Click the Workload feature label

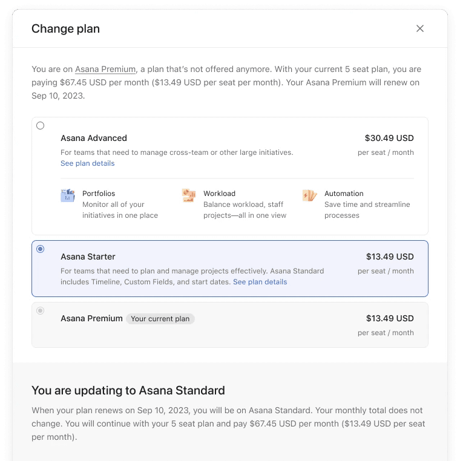coord(219,194)
